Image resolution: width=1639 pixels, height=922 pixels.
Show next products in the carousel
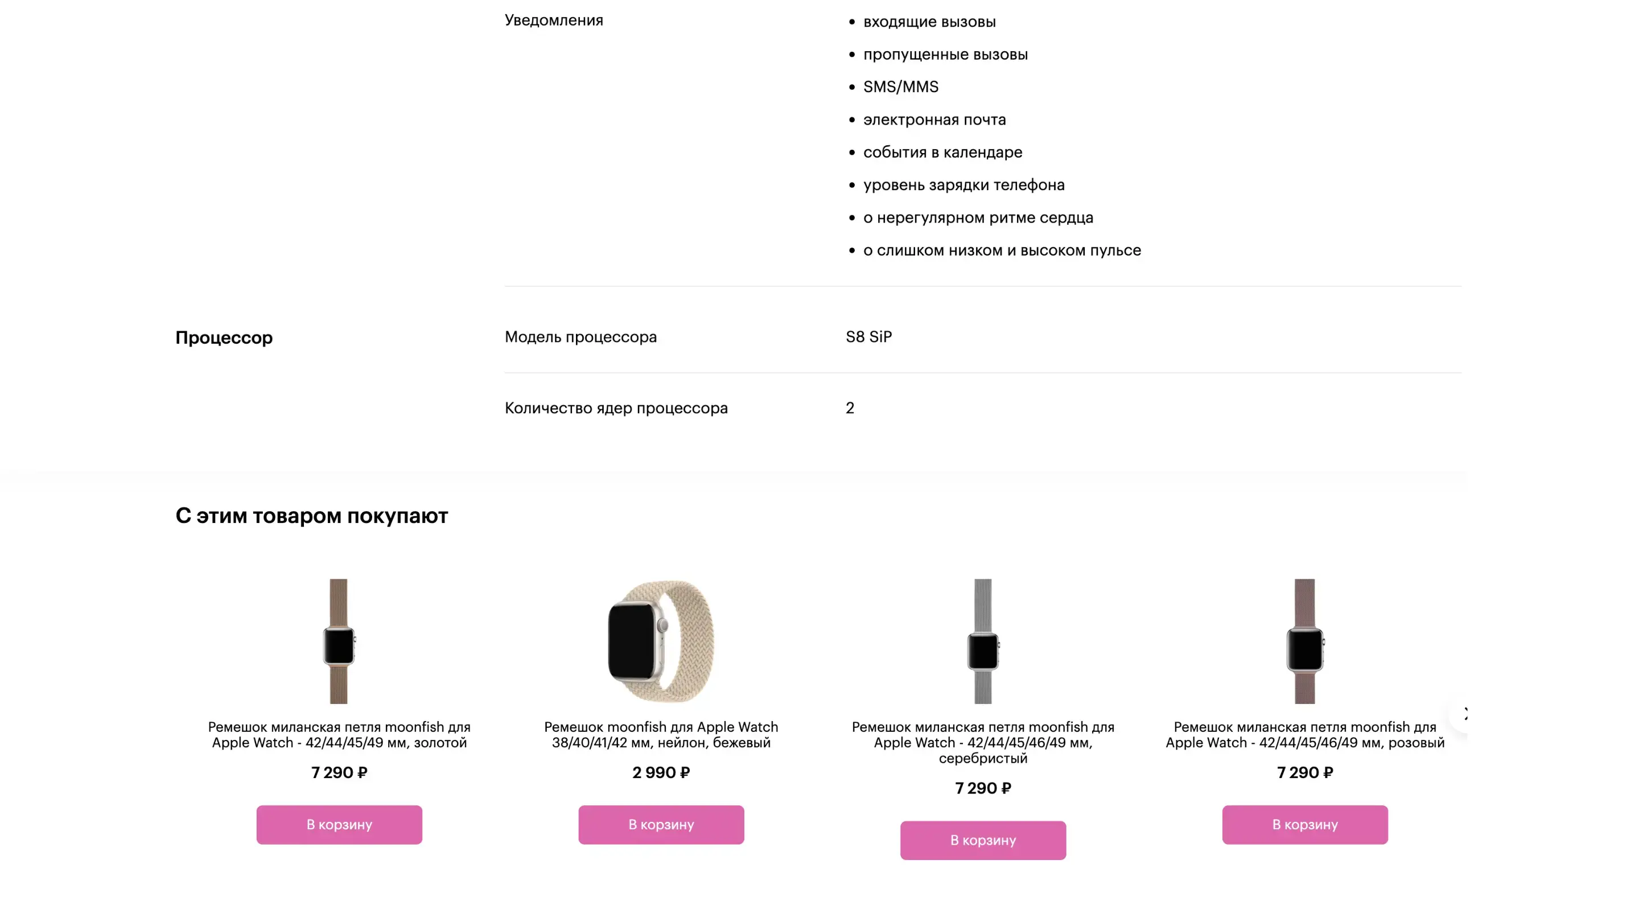click(1461, 715)
